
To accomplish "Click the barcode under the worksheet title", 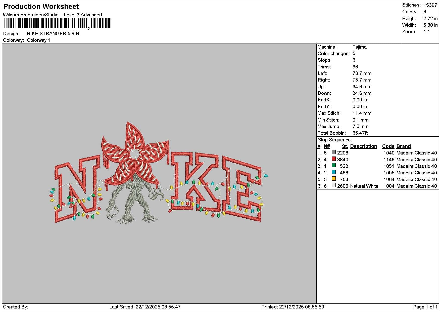I will [58, 24].
